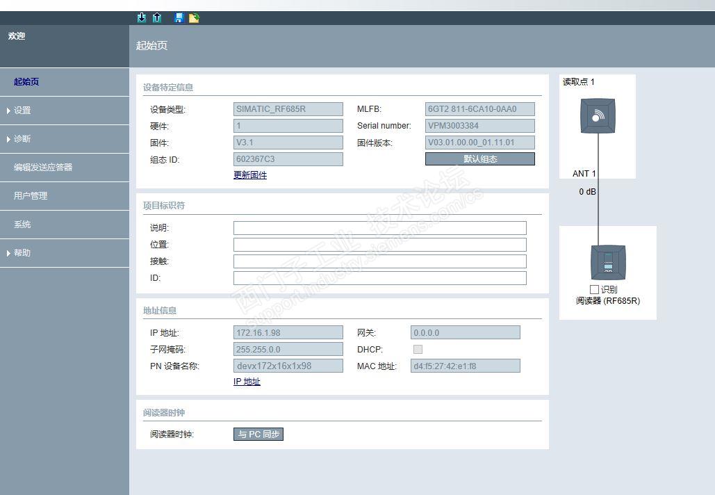The height and width of the screenshot is (495, 715).
Task: Click the IP address field 172.16.1.98
Action: 288,332
